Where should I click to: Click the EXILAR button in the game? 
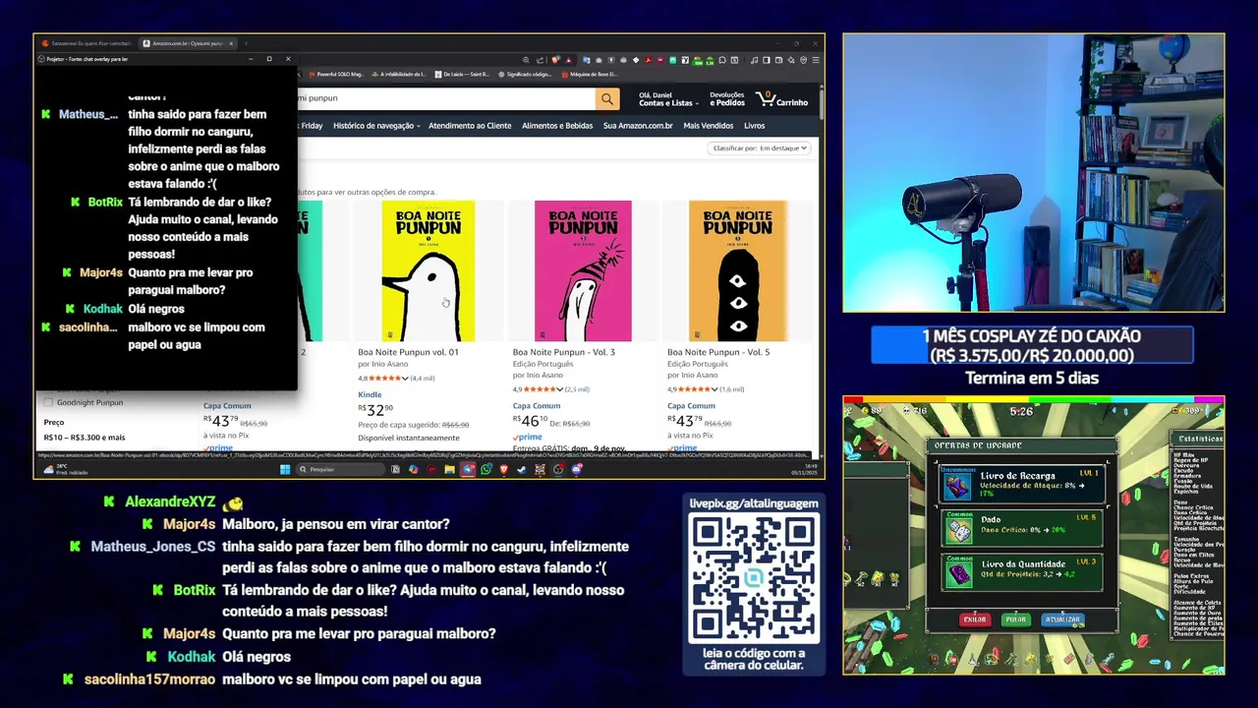point(974,619)
